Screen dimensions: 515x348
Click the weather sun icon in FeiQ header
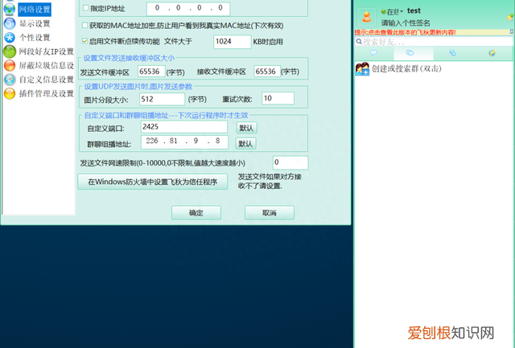[511, 17]
